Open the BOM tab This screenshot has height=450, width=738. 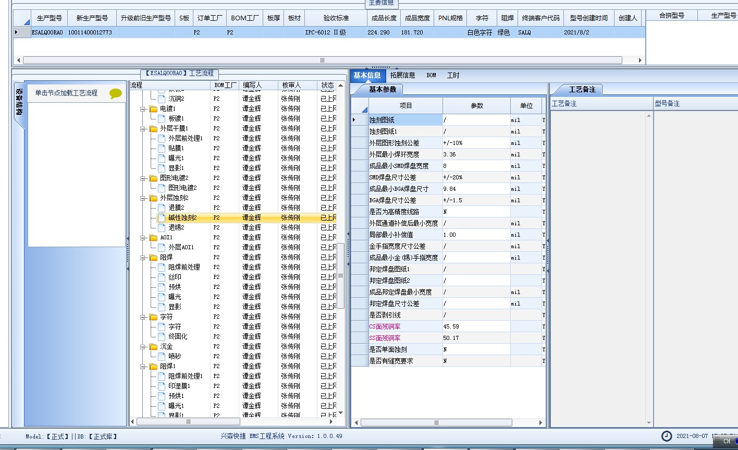tap(432, 75)
